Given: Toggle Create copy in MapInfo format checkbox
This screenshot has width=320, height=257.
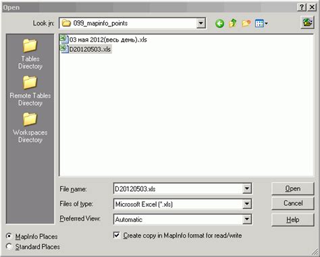Looking at the screenshot, I should pyautogui.click(x=117, y=235).
